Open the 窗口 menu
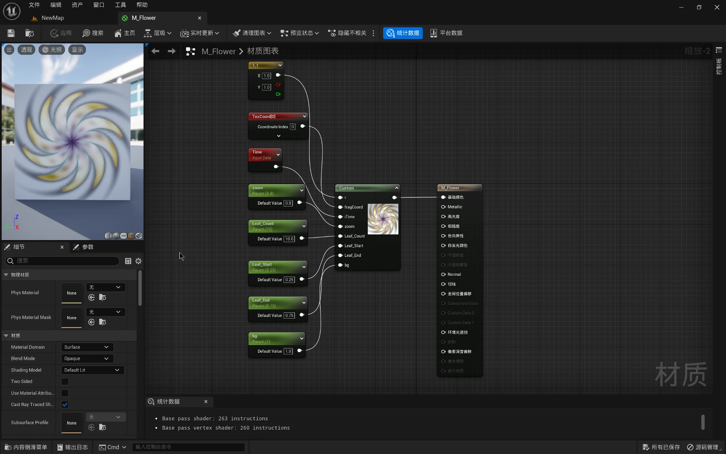Screen dimensions: 726x454 click(x=99, y=5)
